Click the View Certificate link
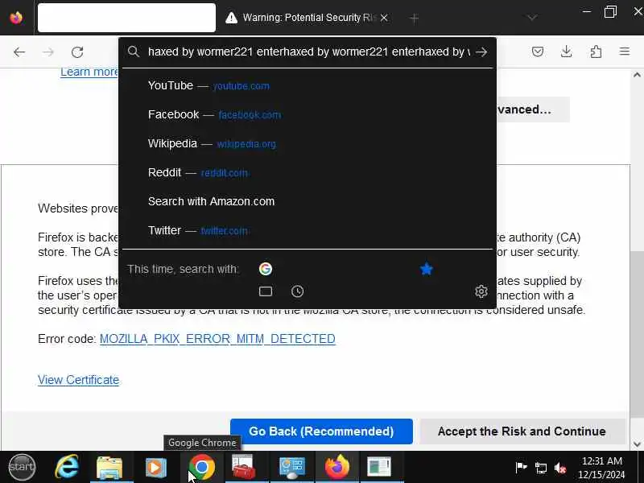The width and height of the screenshot is (644, 483). [x=78, y=380]
